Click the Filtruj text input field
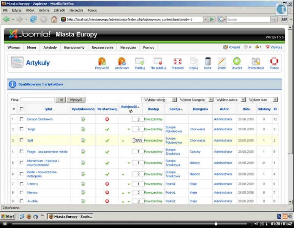The width and height of the screenshot is (294, 228). [37, 100]
